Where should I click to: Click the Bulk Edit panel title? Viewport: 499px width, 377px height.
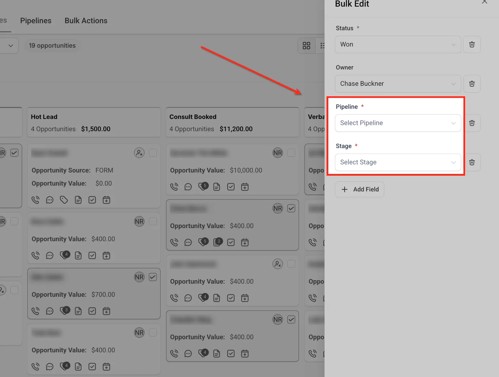click(x=352, y=4)
